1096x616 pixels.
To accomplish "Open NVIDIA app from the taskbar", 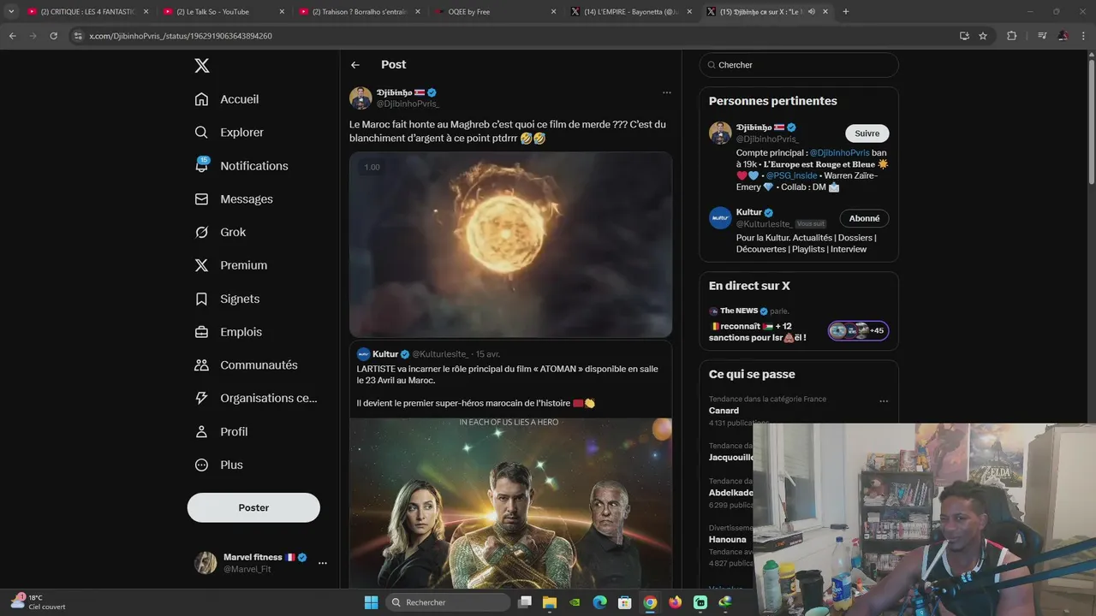I will (575, 602).
